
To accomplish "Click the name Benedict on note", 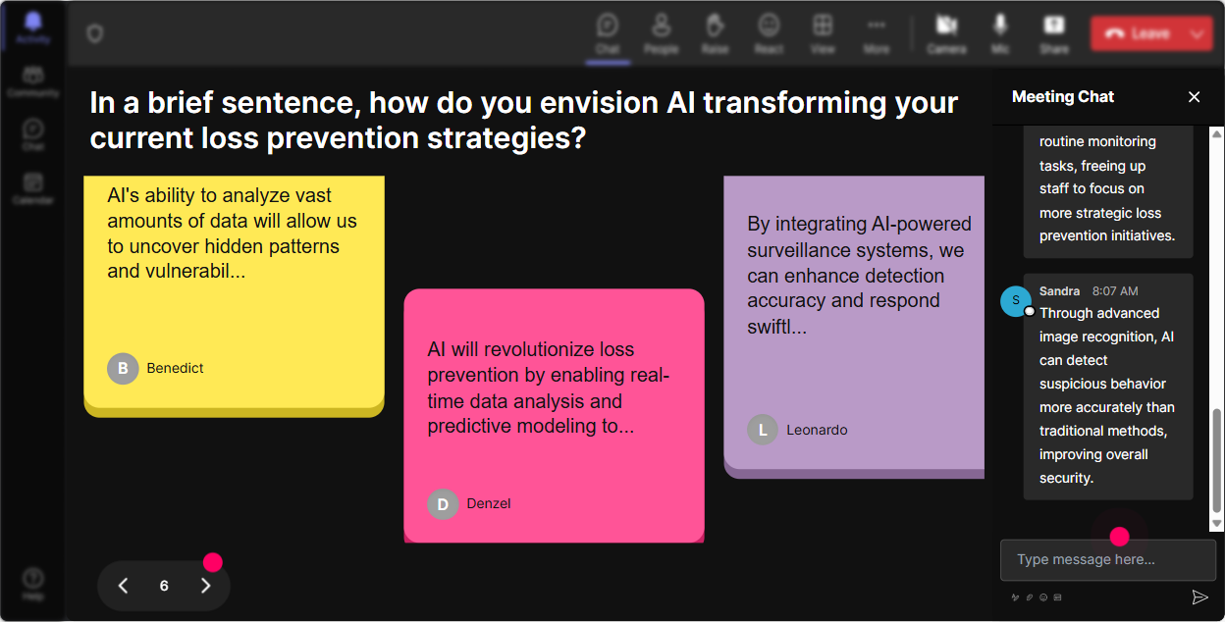I will coord(175,368).
